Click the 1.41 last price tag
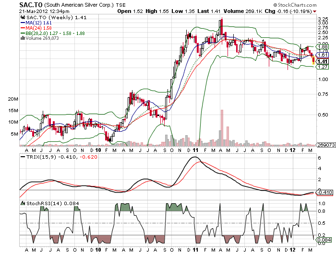336x254 pixels. point(323,61)
